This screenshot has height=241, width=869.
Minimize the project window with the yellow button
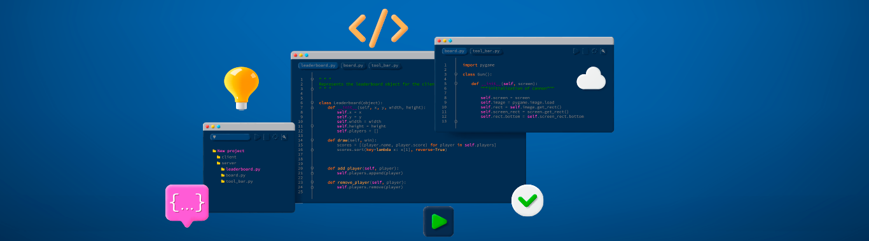(213, 126)
